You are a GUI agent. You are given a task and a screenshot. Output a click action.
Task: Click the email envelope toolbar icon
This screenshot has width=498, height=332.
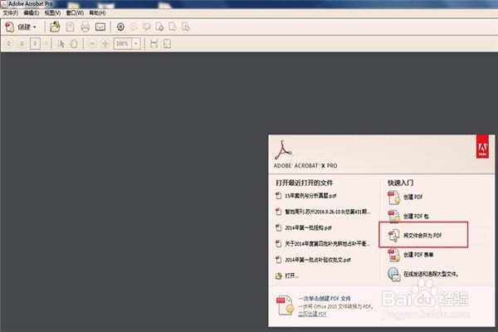[100, 27]
